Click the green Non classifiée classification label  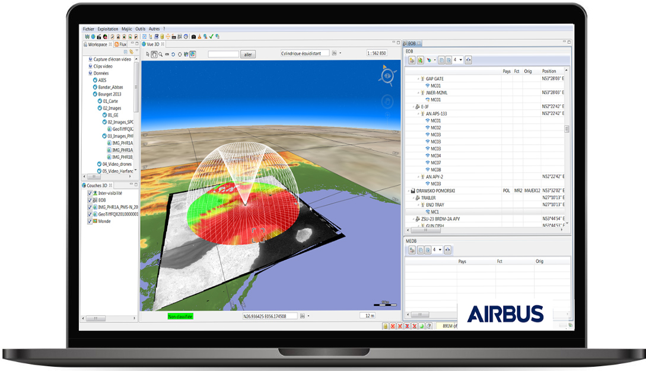tap(180, 316)
